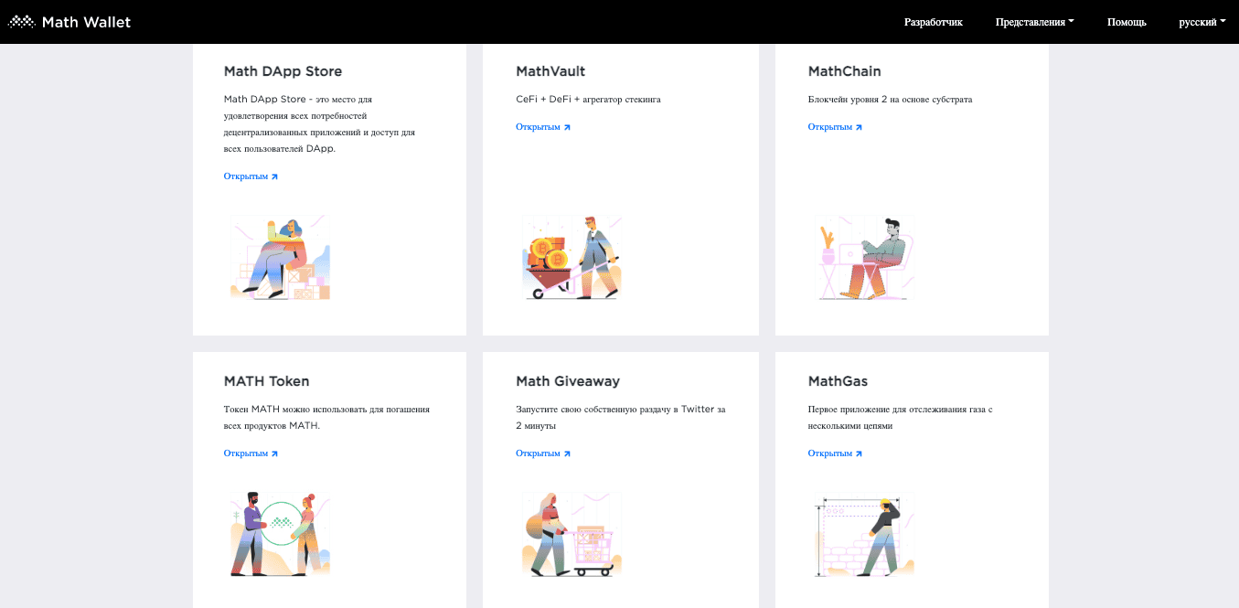The image size is (1239, 608).
Task: Select the MathVault card title
Action: pos(550,71)
